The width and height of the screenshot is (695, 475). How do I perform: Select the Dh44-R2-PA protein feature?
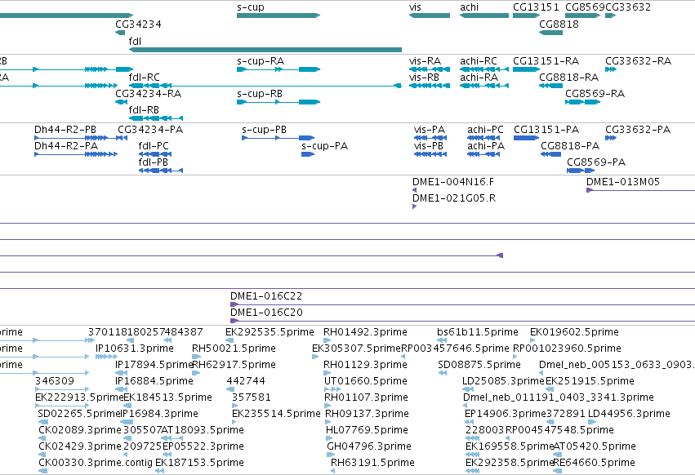(x=76, y=154)
